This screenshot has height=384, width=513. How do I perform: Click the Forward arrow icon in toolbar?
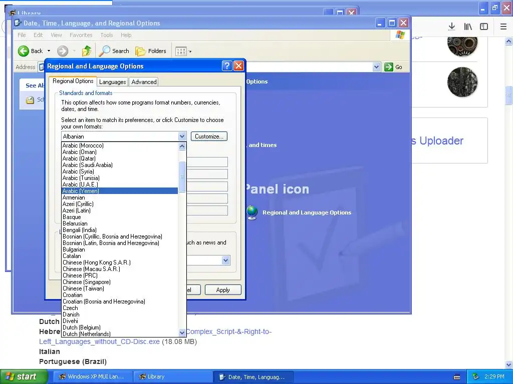(x=63, y=51)
